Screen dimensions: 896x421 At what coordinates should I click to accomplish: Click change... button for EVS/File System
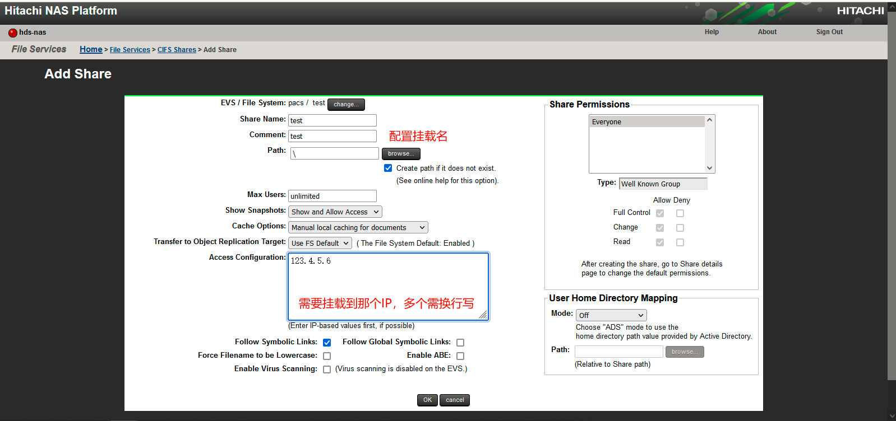coord(346,104)
